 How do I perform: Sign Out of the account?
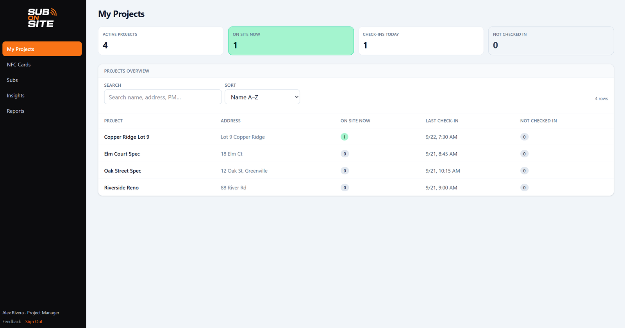coord(34,322)
